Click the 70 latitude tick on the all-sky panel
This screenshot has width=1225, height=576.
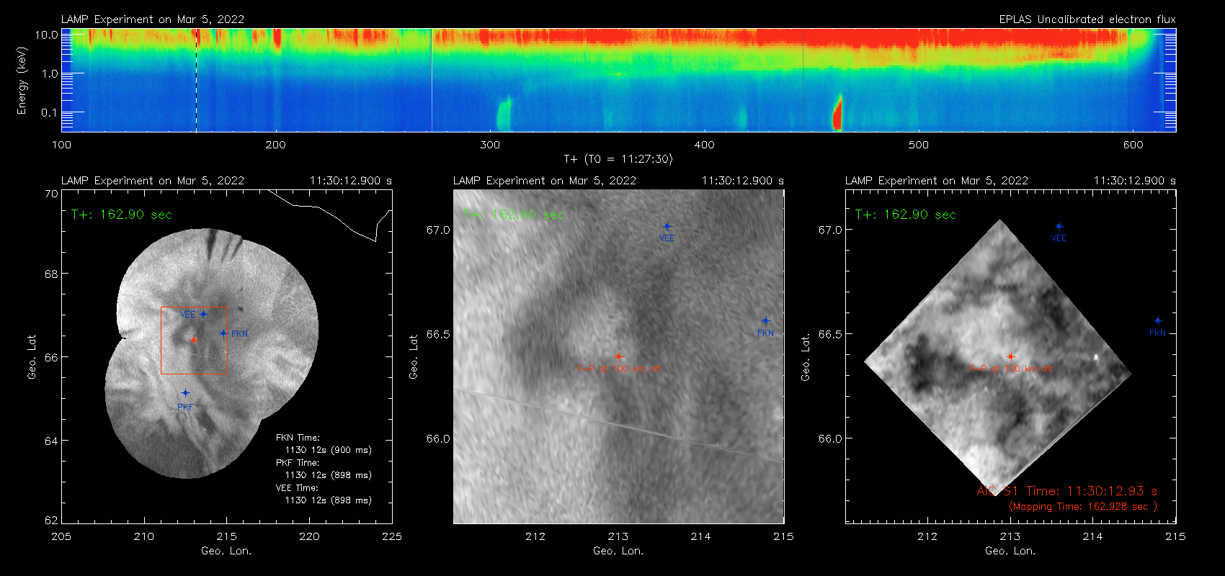pos(51,194)
